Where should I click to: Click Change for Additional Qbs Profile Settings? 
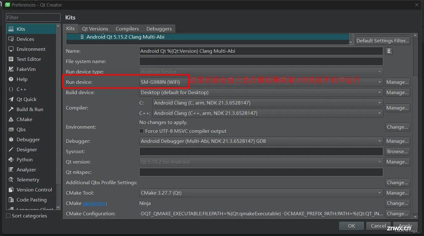click(x=397, y=183)
